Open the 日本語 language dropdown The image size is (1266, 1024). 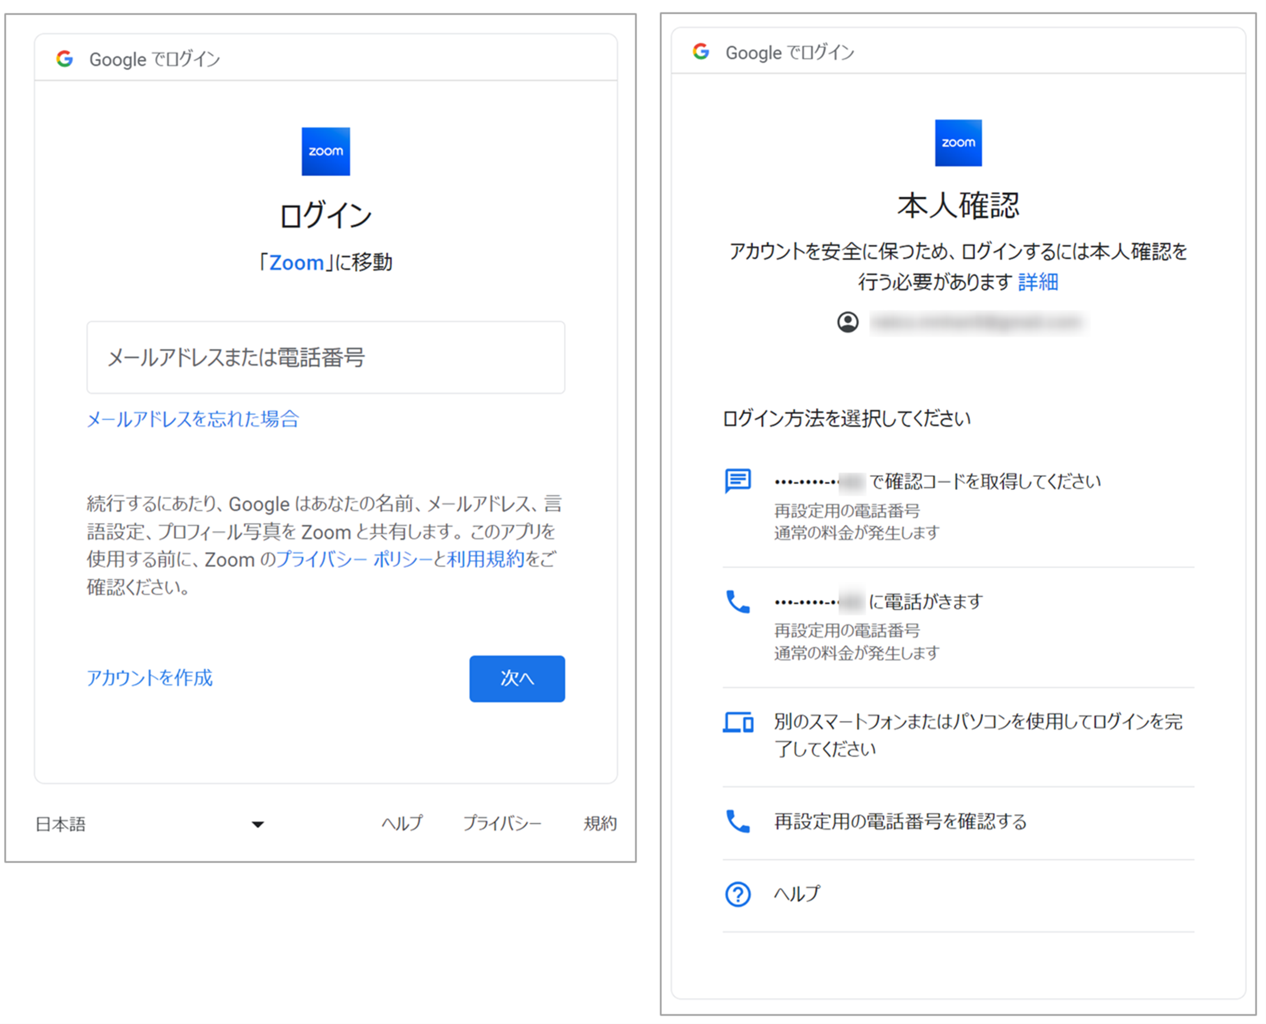[62, 822]
